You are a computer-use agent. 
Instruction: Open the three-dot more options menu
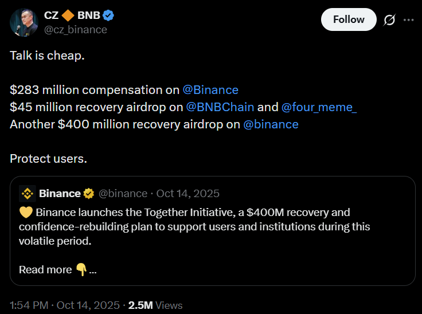[x=408, y=19]
